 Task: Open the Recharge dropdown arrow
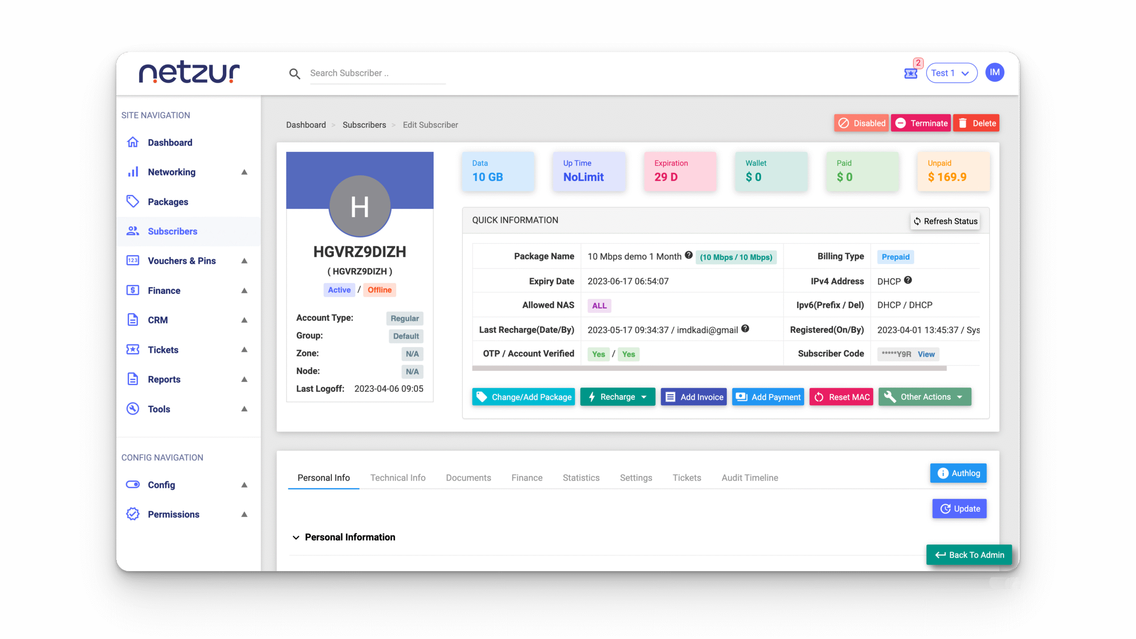click(644, 397)
